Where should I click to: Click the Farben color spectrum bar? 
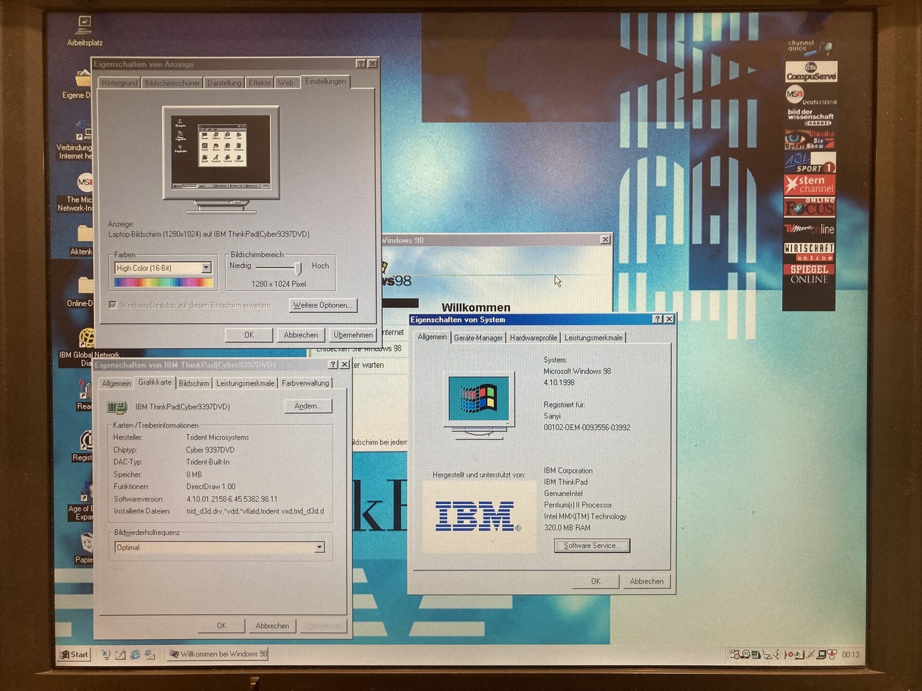(x=164, y=283)
